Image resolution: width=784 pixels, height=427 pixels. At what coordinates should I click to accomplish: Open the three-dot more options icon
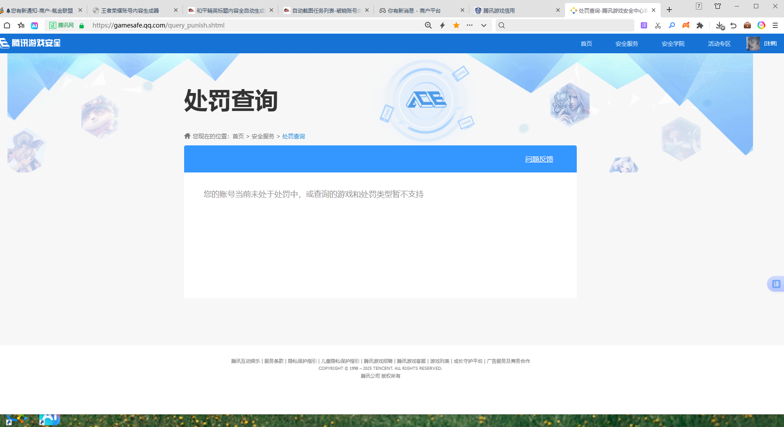tap(469, 25)
